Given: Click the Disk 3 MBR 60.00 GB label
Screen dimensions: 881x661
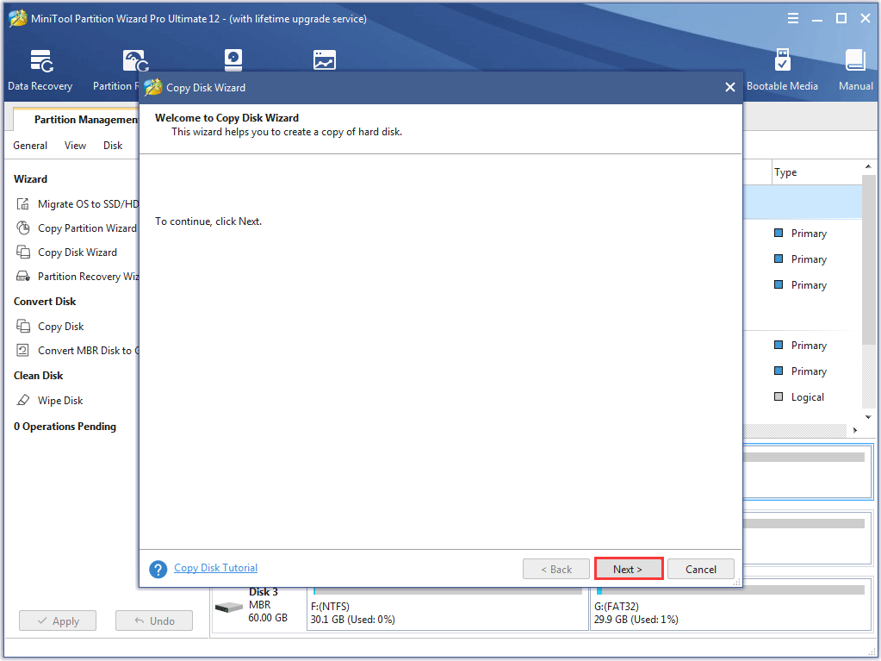Looking at the screenshot, I should (268, 605).
